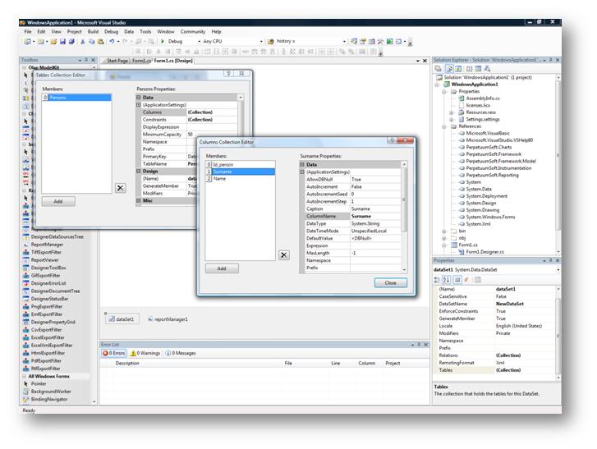597x449 pixels.
Task: Click View Class Diagram icon in Solution Explorer
Action: coord(487,68)
